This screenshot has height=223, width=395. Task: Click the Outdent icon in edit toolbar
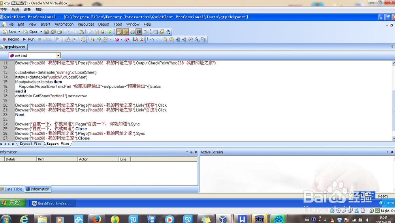tap(184, 40)
